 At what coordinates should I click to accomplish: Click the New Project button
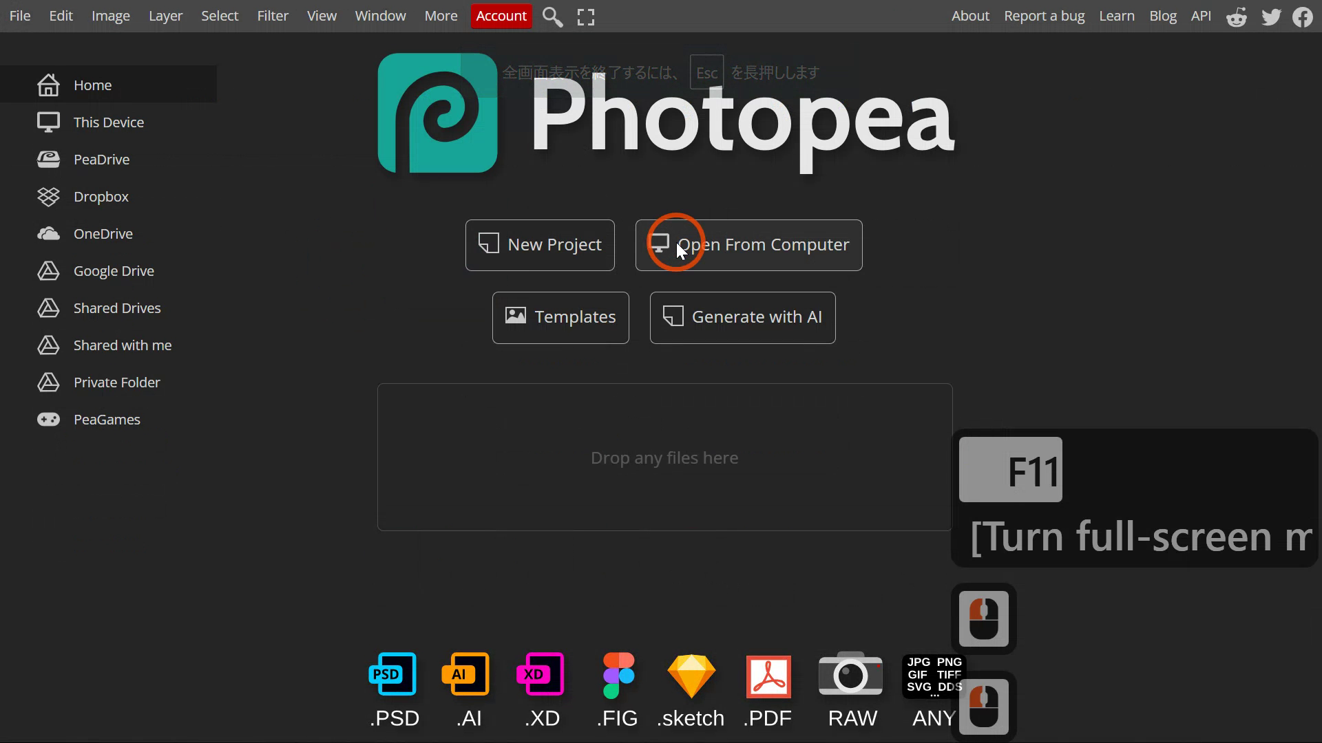540,245
